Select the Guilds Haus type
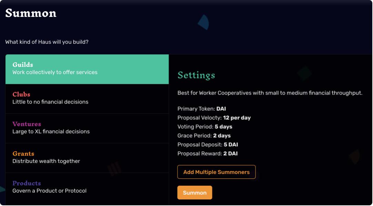Viewport: 373px width, 206px height. pos(87,69)
